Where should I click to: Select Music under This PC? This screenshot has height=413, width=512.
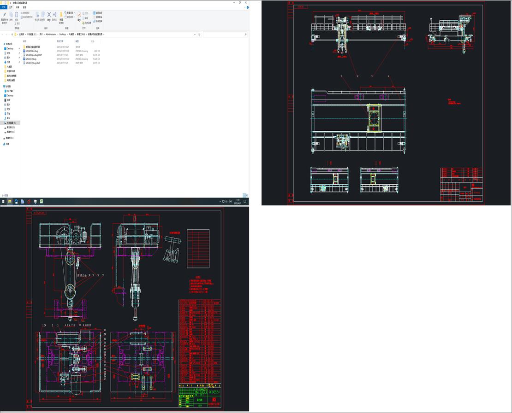(8, 118)
